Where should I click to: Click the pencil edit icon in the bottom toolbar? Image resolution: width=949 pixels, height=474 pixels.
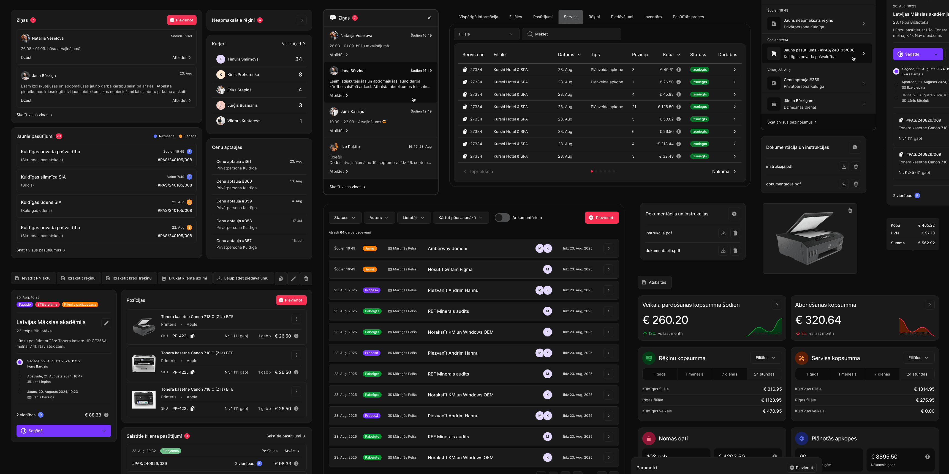pyautogui.click(x=293, y=279)
